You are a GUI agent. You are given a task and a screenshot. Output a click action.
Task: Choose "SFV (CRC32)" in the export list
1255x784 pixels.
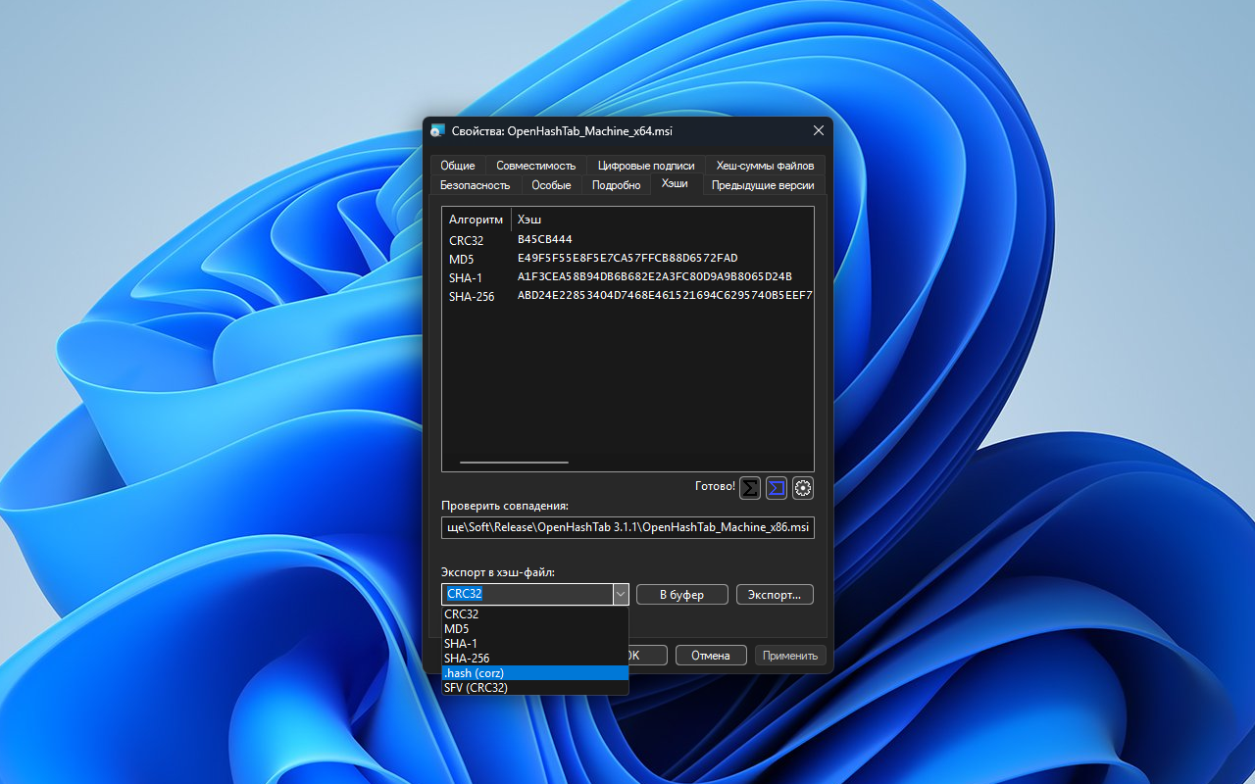[534, 688]
